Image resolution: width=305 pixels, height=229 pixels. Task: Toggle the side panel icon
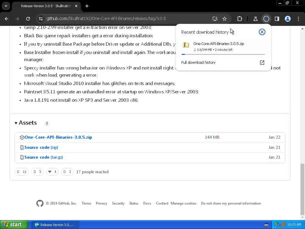point(277,19)
